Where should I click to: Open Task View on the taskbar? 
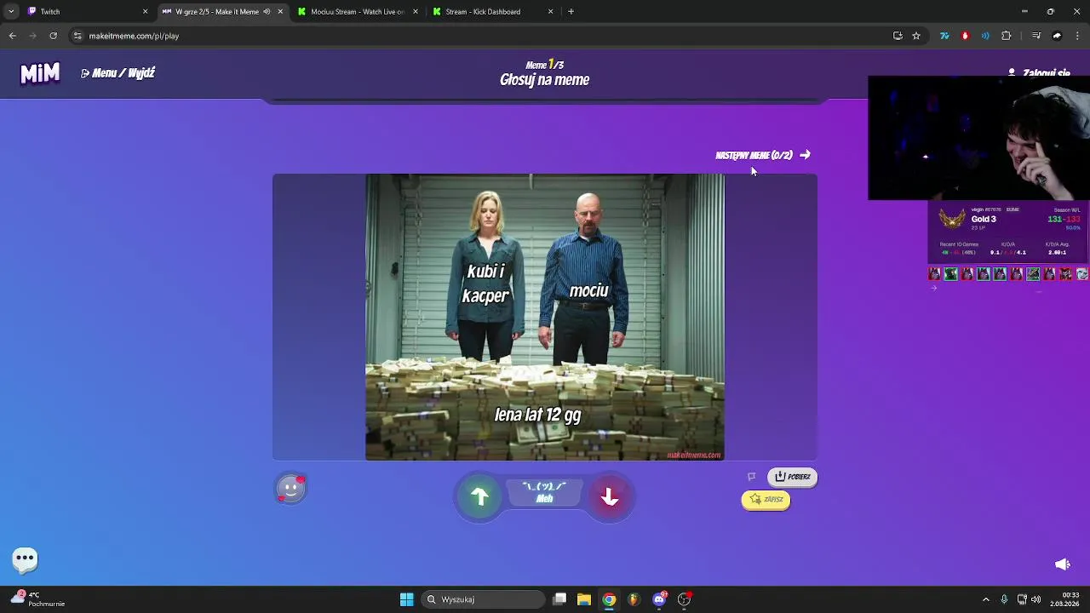559,599
